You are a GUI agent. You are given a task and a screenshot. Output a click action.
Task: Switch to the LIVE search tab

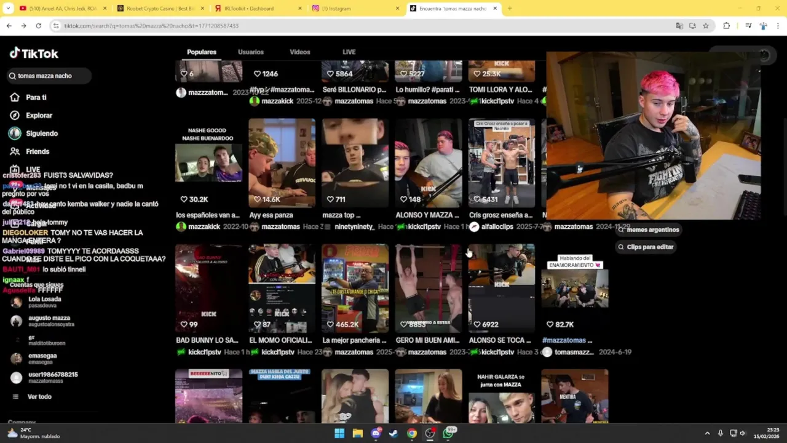pyautogui.click(x=349, y=52)
